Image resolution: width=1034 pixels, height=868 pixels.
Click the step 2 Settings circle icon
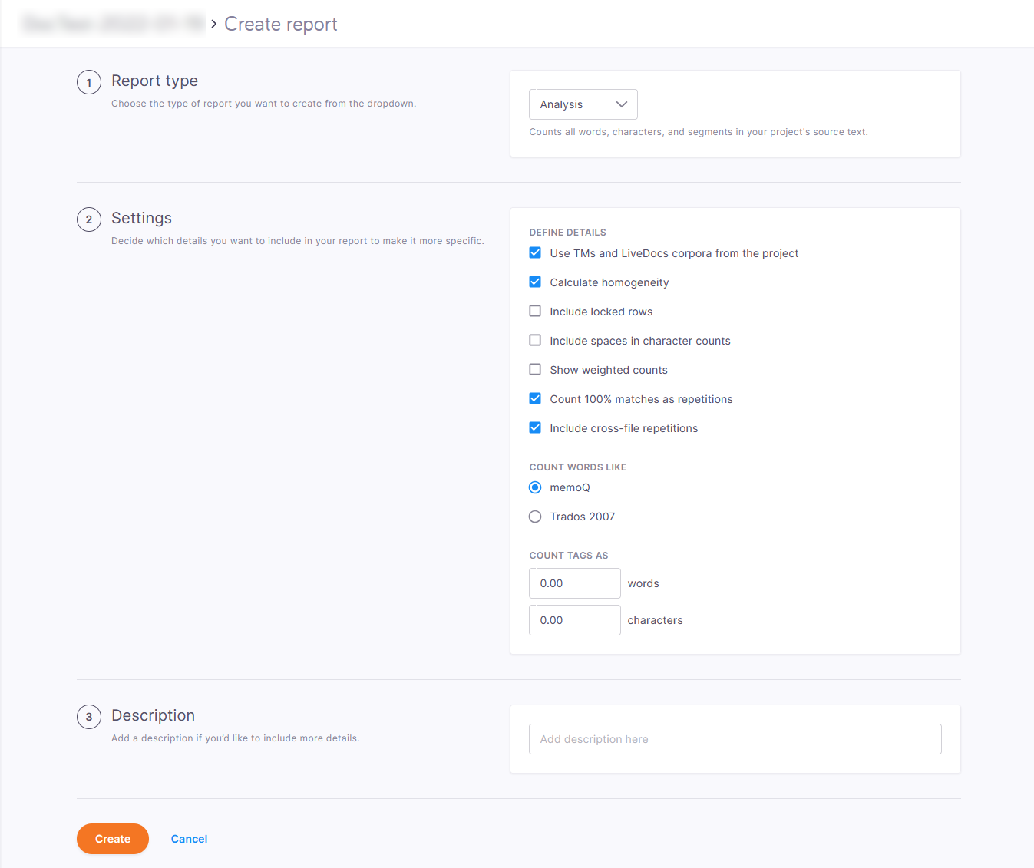click(89, 219)
